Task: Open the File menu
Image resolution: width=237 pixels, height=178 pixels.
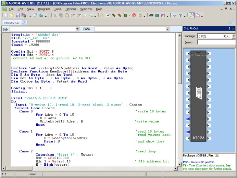Action: point(11,9)
